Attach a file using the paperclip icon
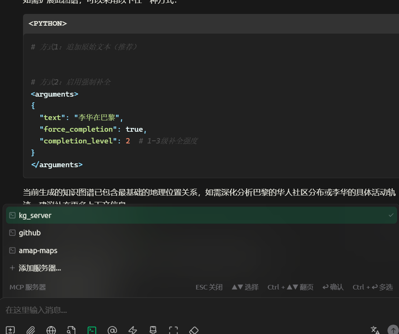399x334 pixels. pyautogui.click(x=31, y=330)
